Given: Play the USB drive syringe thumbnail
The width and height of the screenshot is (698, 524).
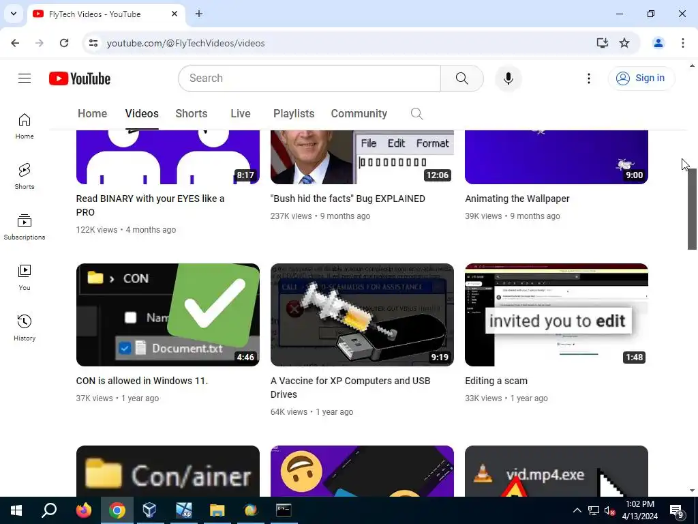Looking at the screenshot, I should (362, 315).
